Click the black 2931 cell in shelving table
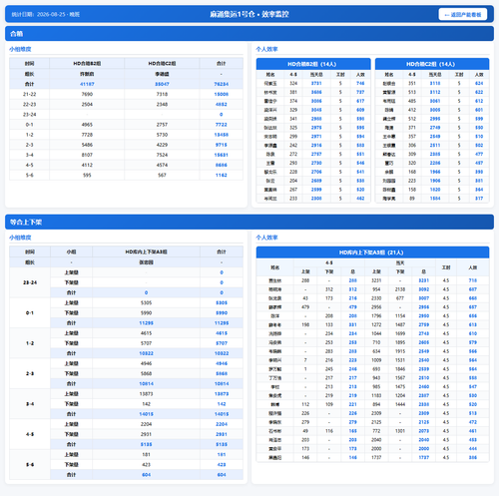The height and width of the screenshot is (496, 499). pos(146,434)
